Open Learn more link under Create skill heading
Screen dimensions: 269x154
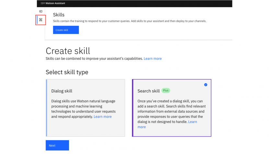pyautogui.click(x=153, y=58)
